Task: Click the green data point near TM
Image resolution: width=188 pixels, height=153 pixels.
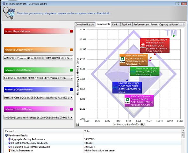Action: coord(174,36)
